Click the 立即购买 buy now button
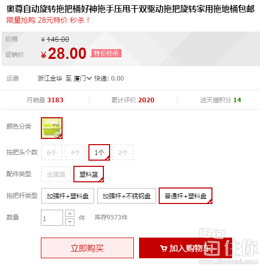 (87, 248)
